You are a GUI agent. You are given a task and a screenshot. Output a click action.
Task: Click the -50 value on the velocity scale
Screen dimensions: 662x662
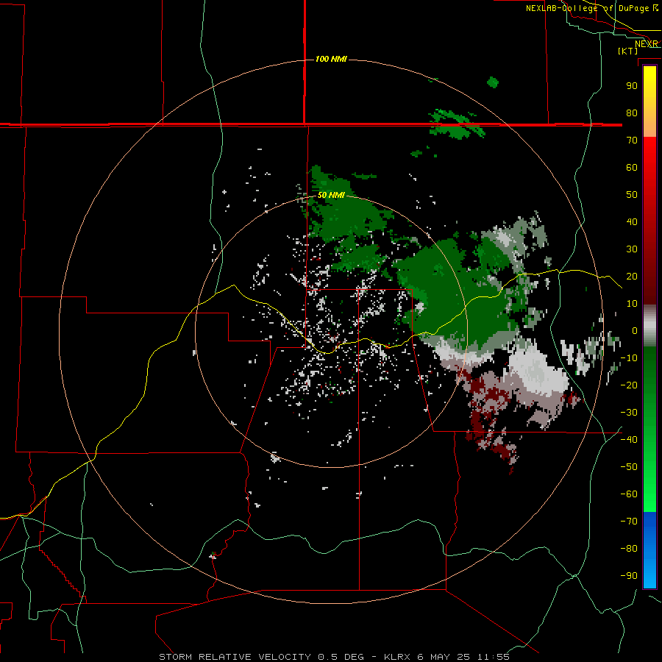tap(629, 467)
